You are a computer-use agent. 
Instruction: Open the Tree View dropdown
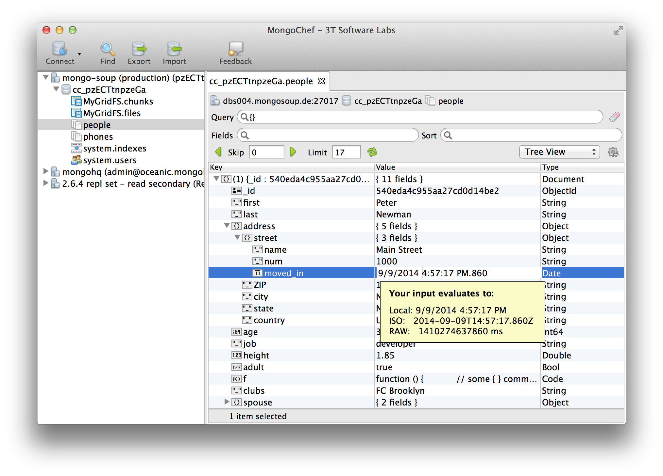click(x=559, y=152)
